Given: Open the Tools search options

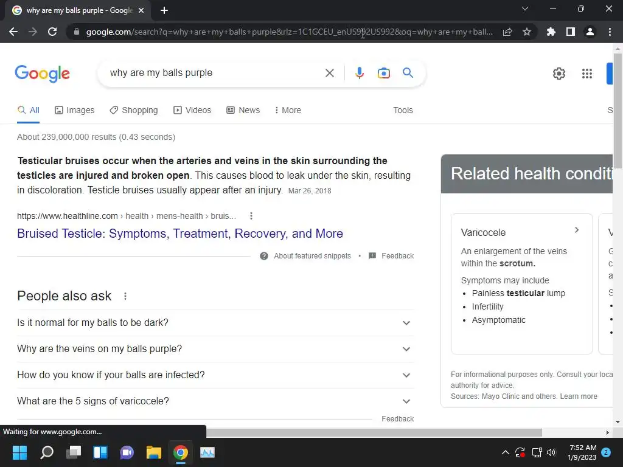Looking at the screenshot, I should click(403, 111).
